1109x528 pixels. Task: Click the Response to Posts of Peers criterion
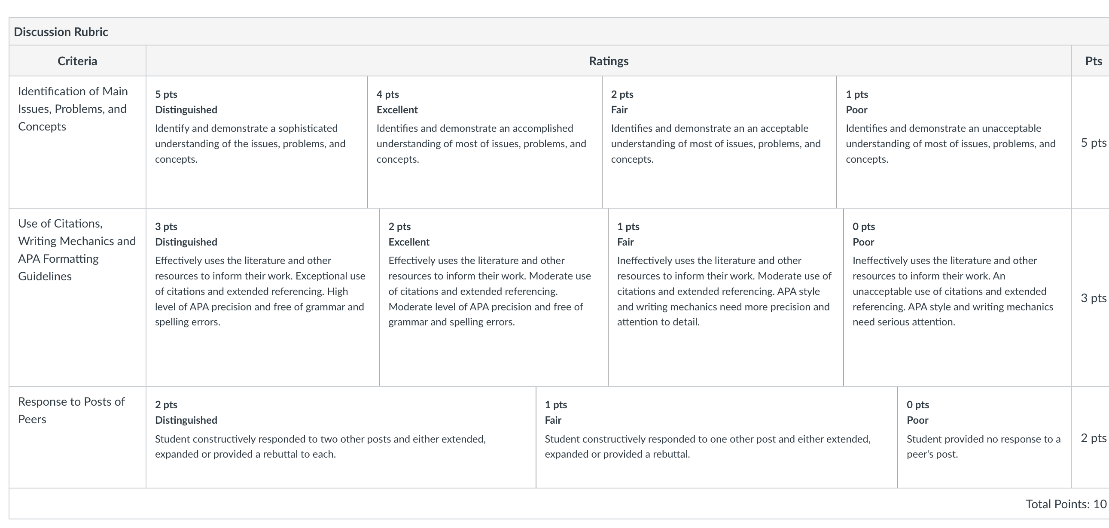click(x=71, y=410)
